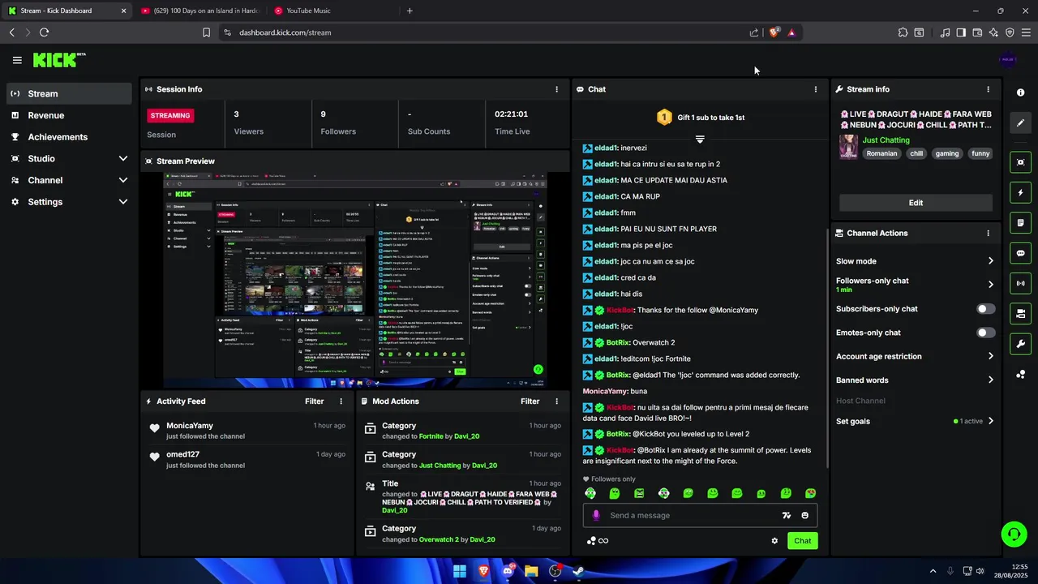
Task: Open Discord from the taskbar
Action: click(x=508, y=571)
